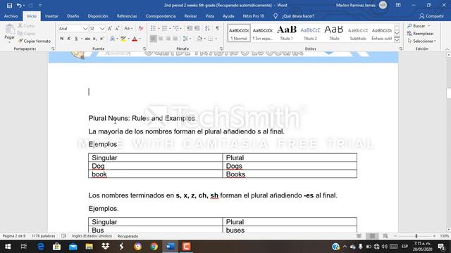This screenshot has height=253, width=451.
Task: Open the ribbon display options icon
Action: [398, 5]
